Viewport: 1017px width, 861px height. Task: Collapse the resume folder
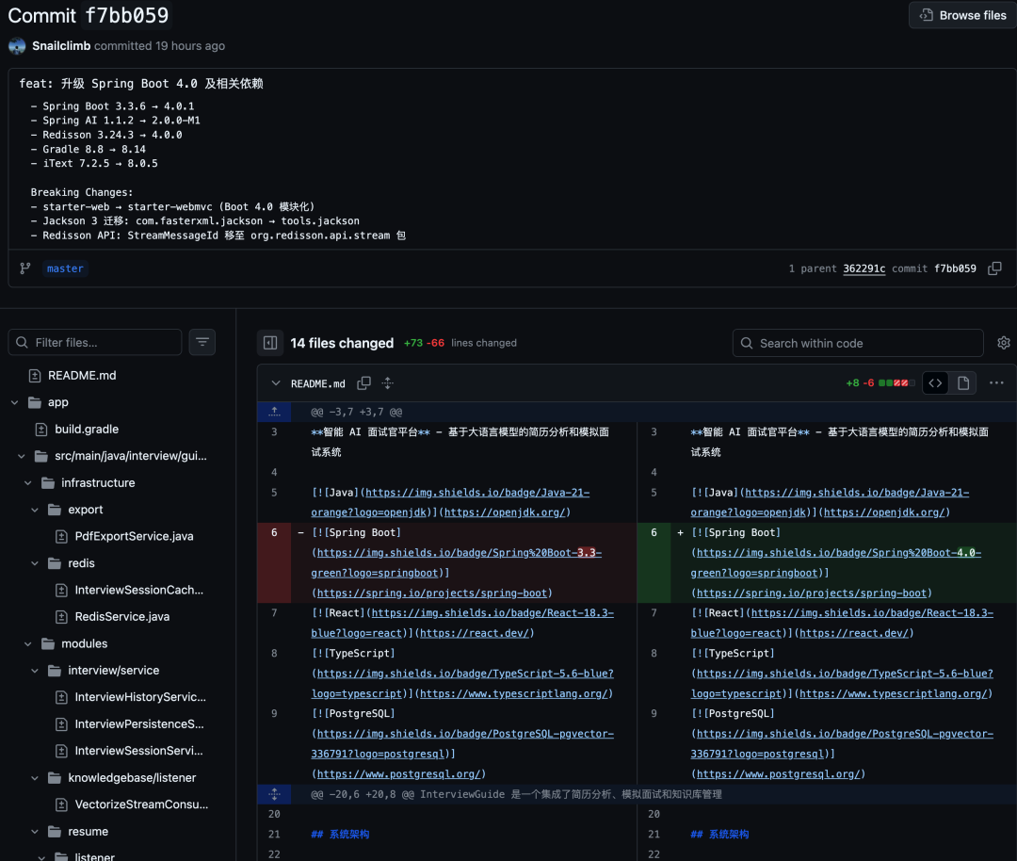point(35,831)
